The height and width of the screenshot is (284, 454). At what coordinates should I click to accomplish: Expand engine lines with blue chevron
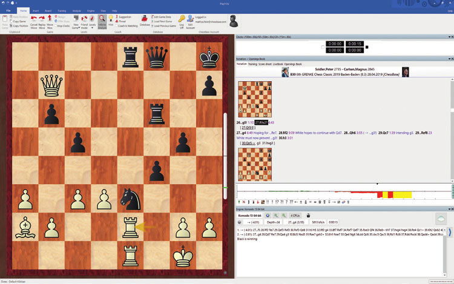tap(450, 231)
